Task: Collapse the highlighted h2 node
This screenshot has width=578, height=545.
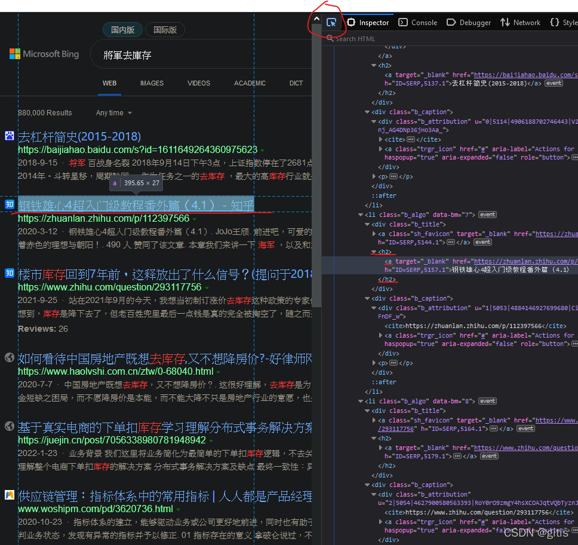Action: 374,252
